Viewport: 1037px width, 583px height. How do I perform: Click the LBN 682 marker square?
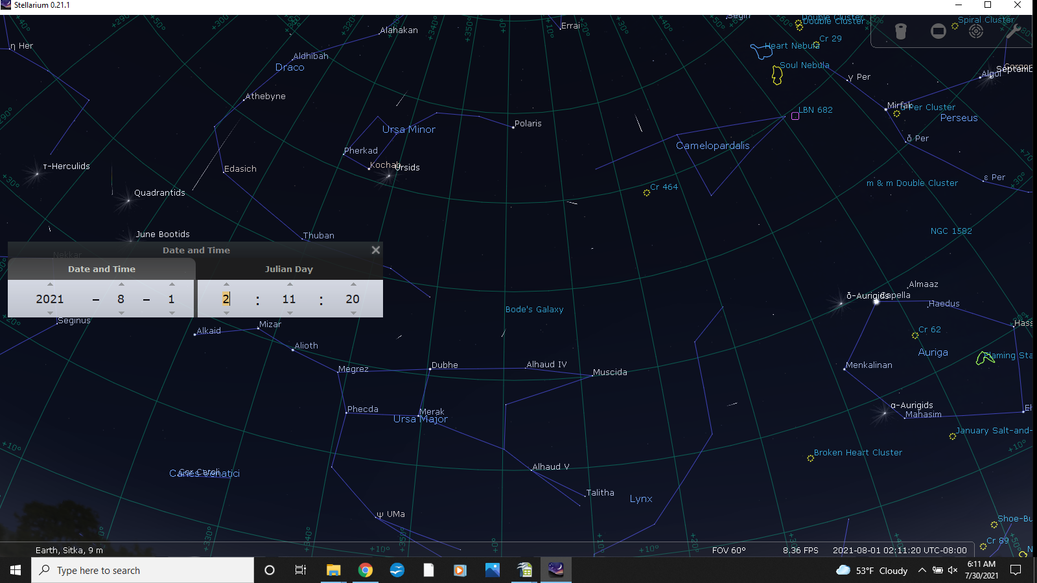coord(795,116)
